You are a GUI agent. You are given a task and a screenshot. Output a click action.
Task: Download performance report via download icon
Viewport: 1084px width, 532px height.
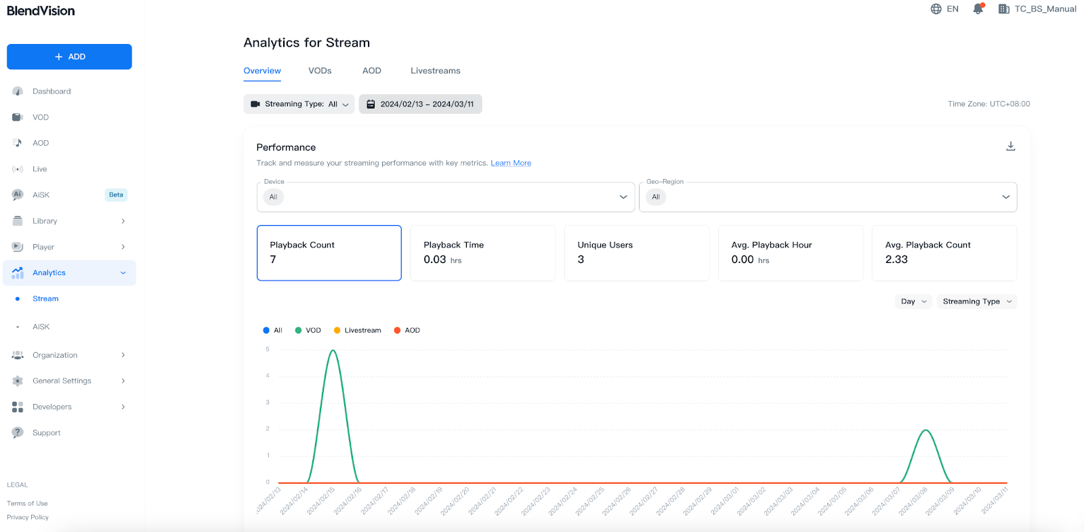point(1010,146)
